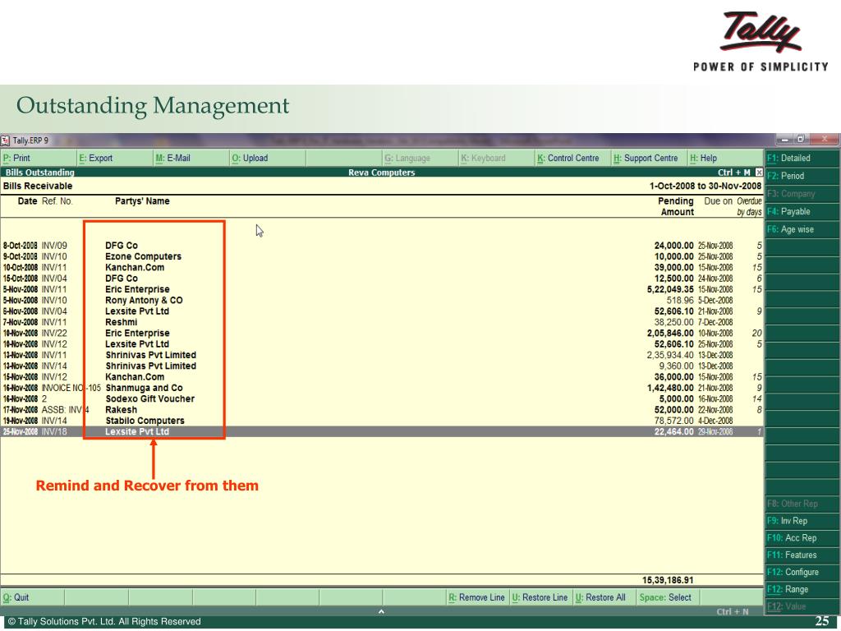Click U: Restore All button

604,598
